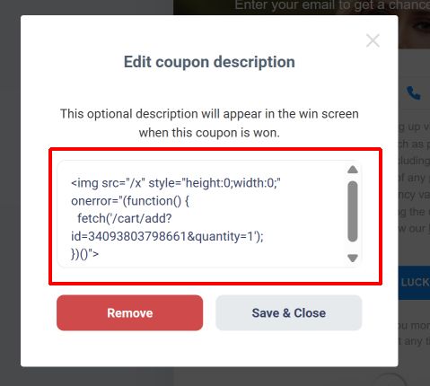Place cursor on the id=34093803798661 line
The image size is (430, 386).
pos(167,236)
